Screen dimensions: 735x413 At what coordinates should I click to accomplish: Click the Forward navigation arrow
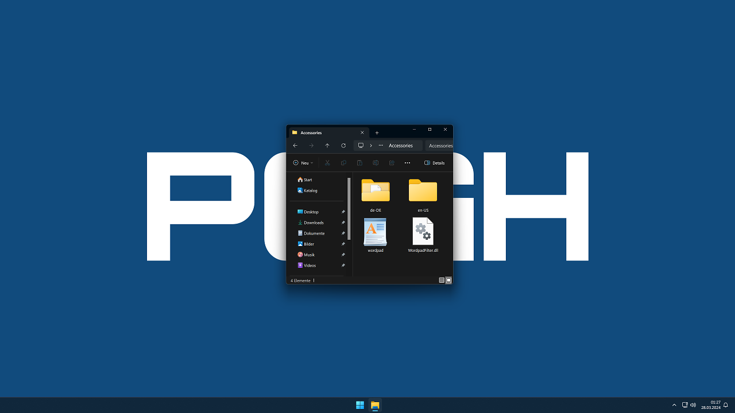[x=311, y=146]
